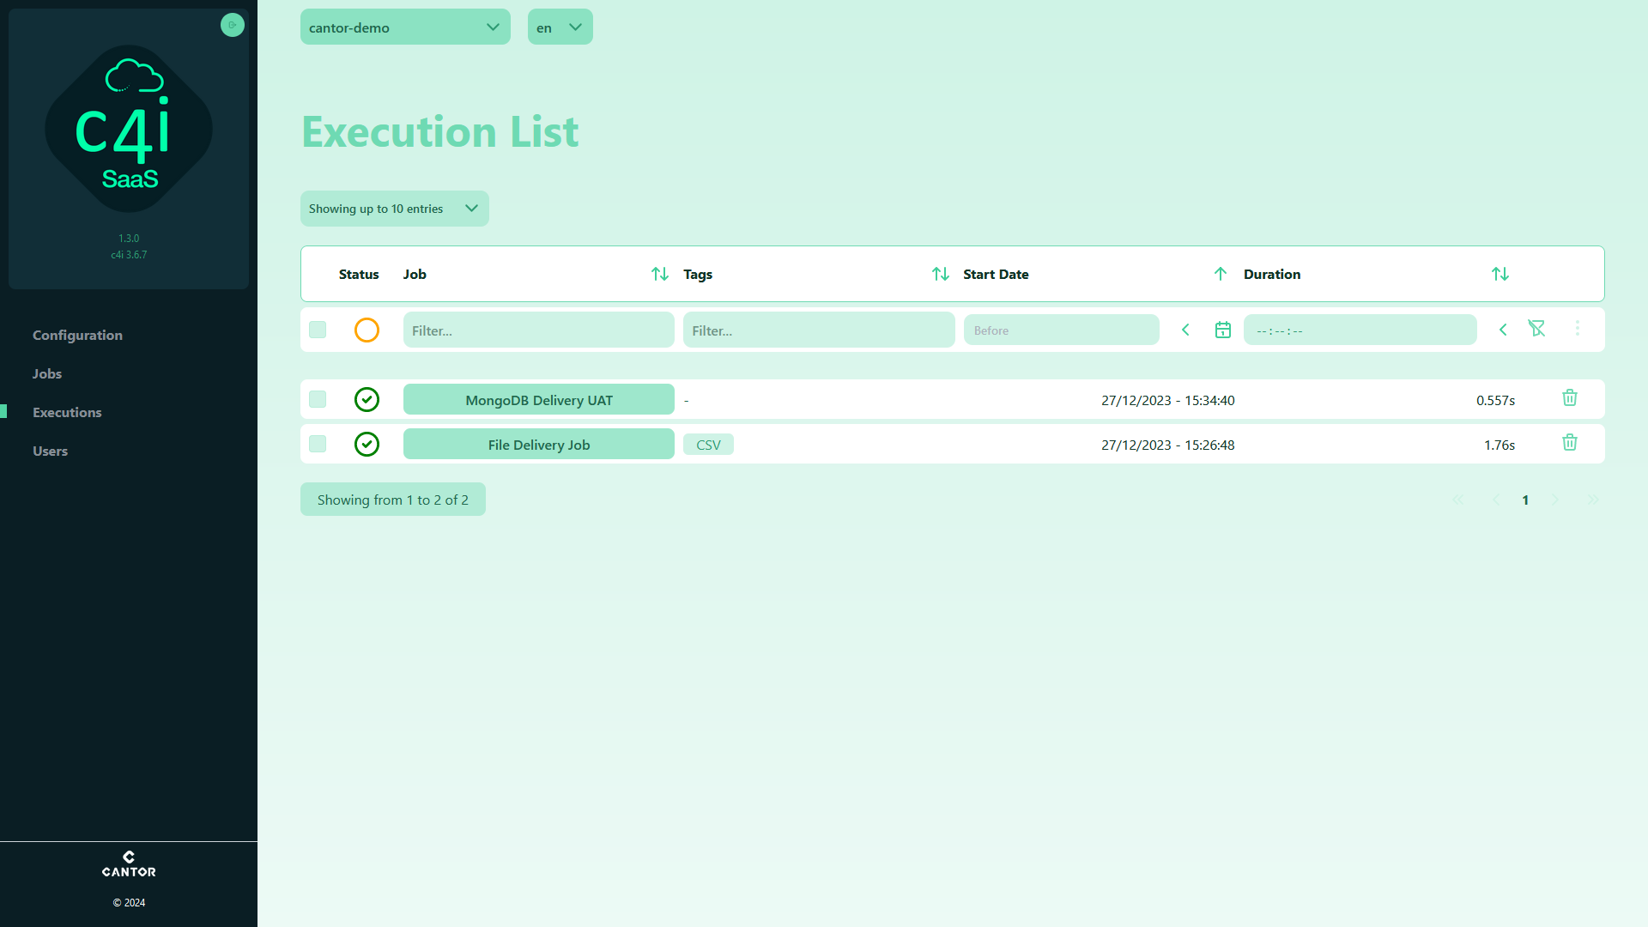Click the calendar picker icon for date filter
1648x927 pixels.
(1222, 330)
